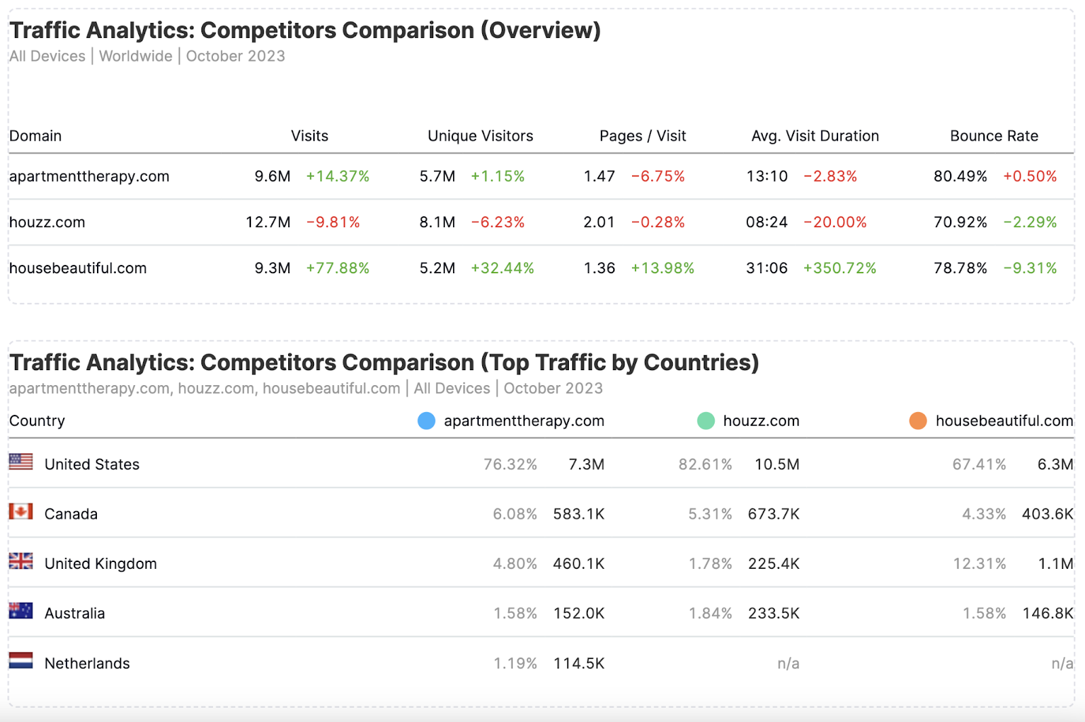Click the −2.29% bounce rate change

click(1030, 222)
